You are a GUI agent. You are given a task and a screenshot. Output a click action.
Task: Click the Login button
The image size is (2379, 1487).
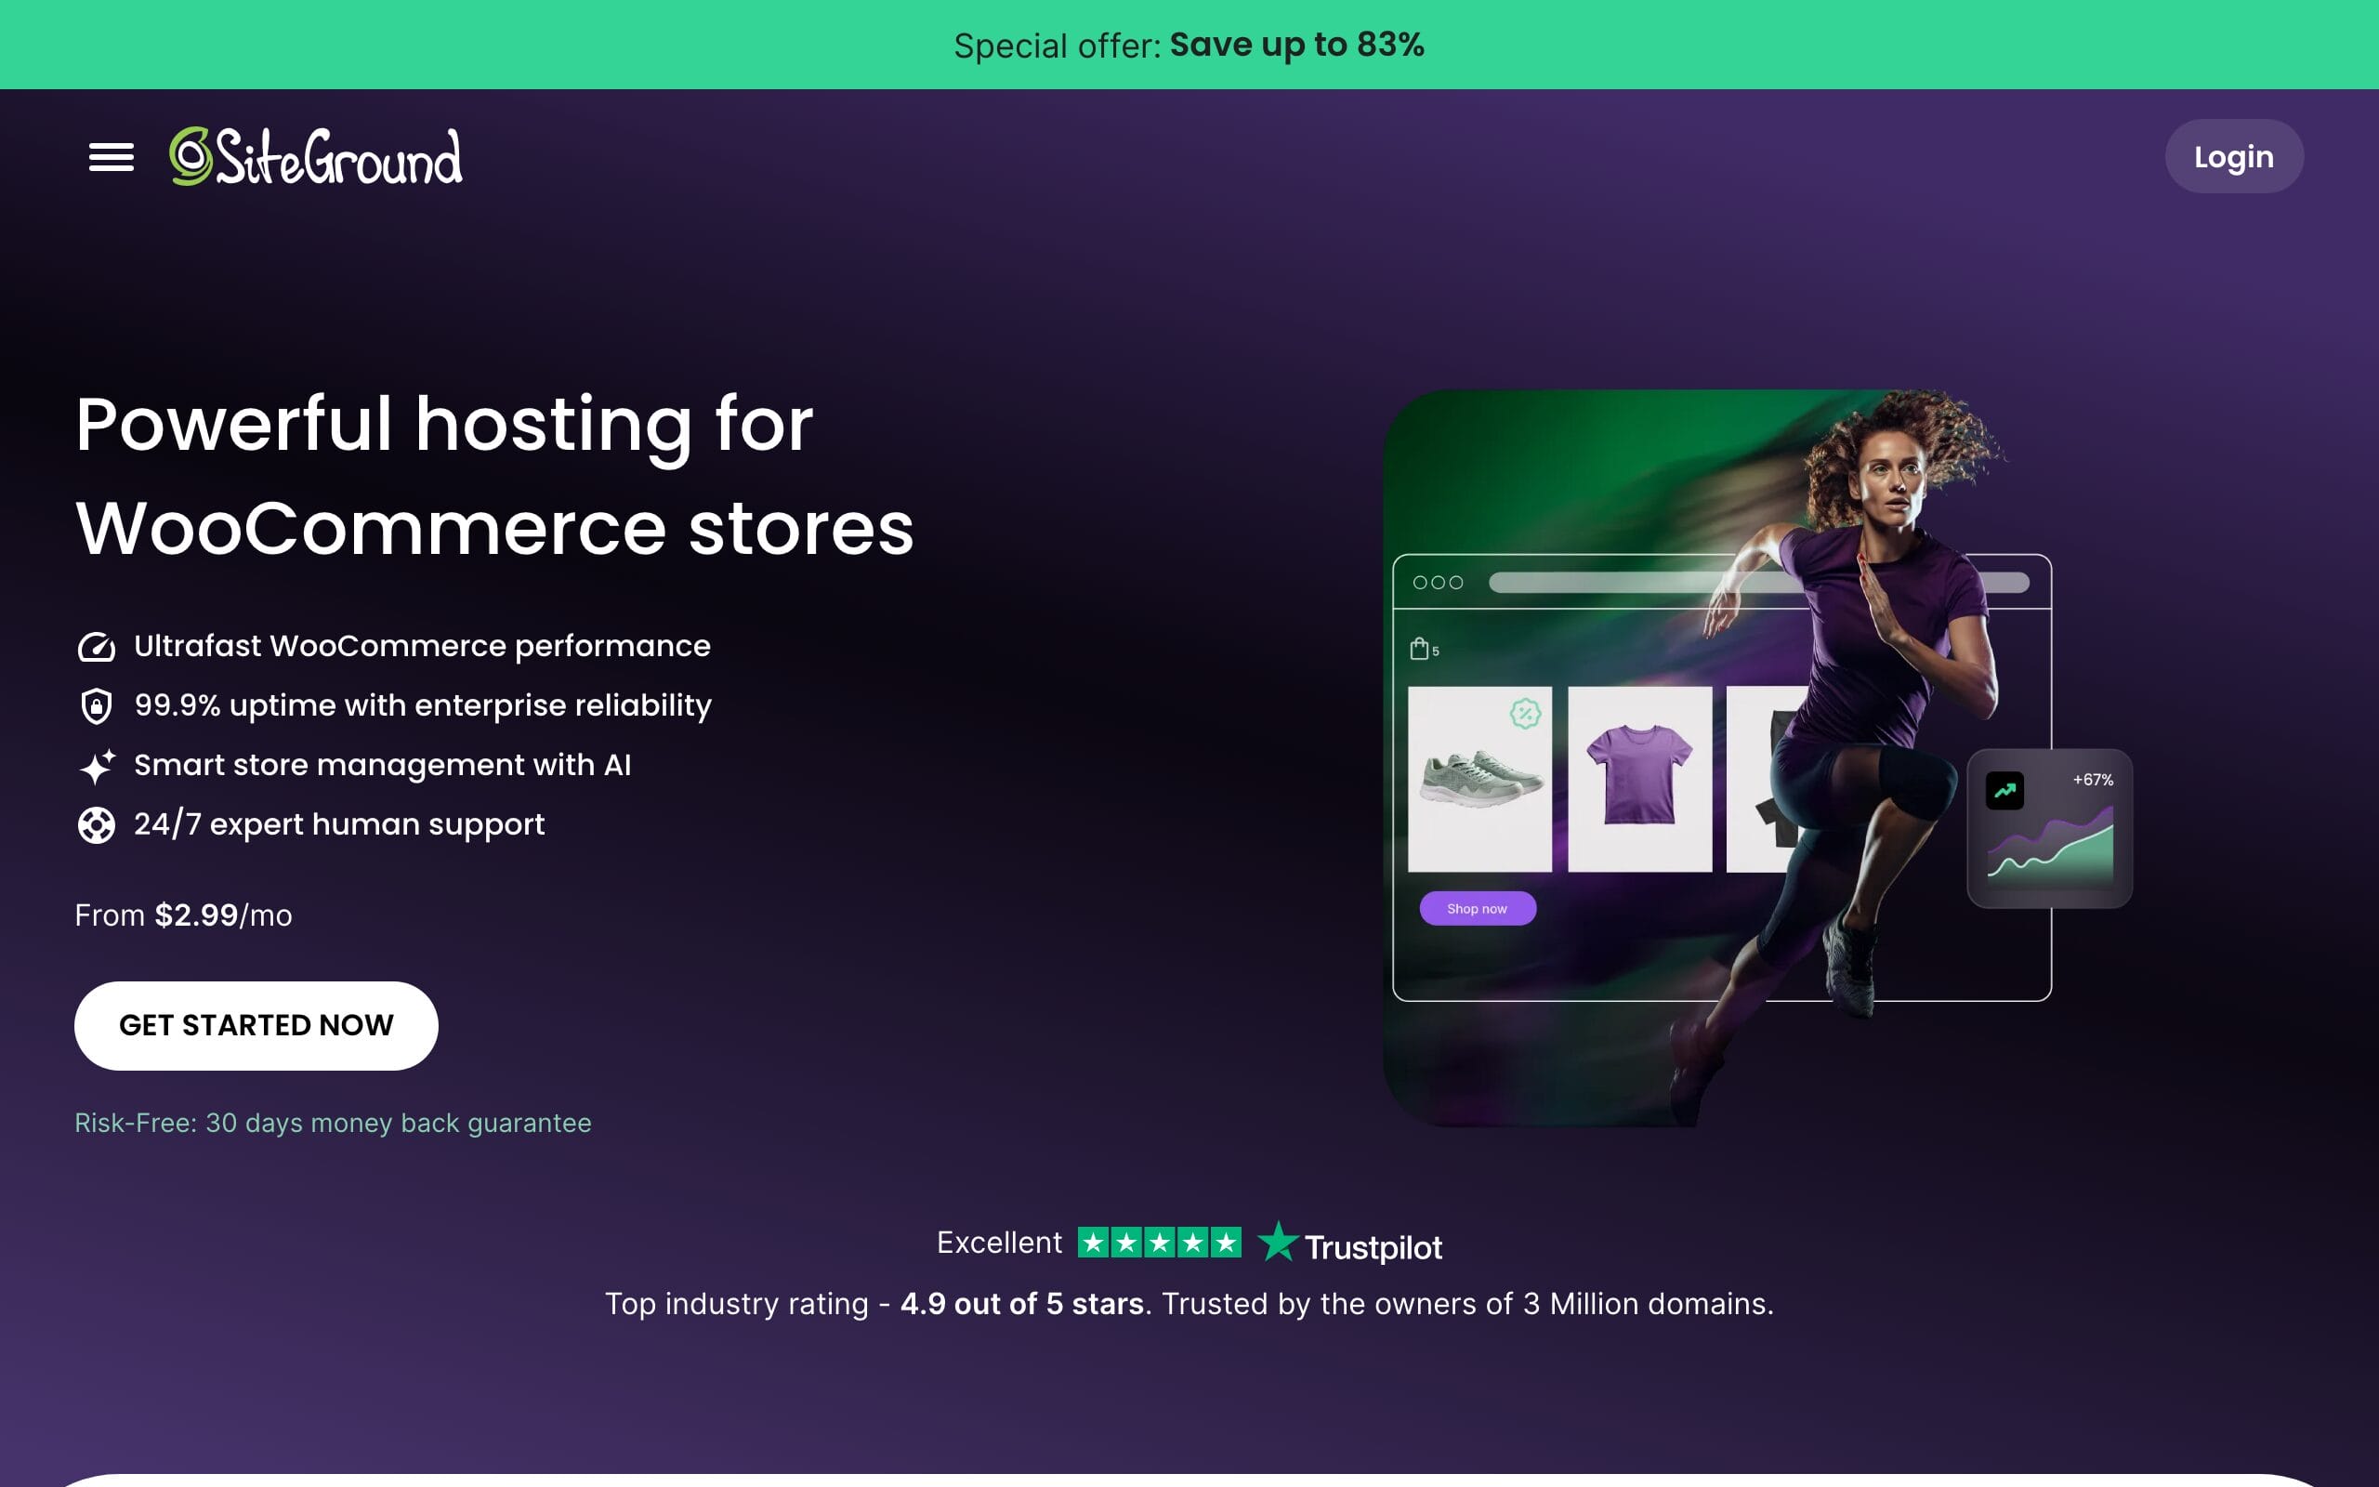[2233, 156]
